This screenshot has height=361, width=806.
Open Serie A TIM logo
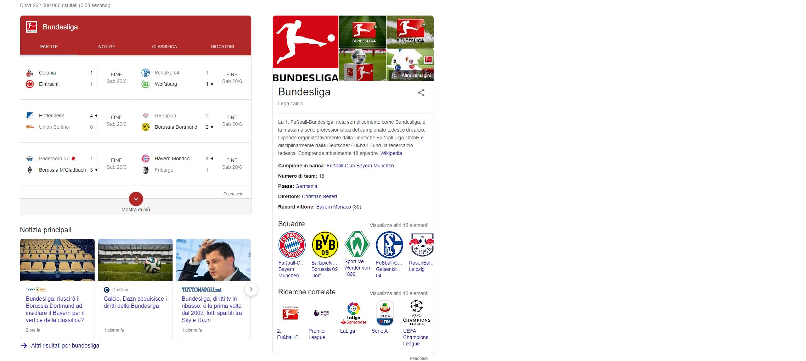[385, 313]
